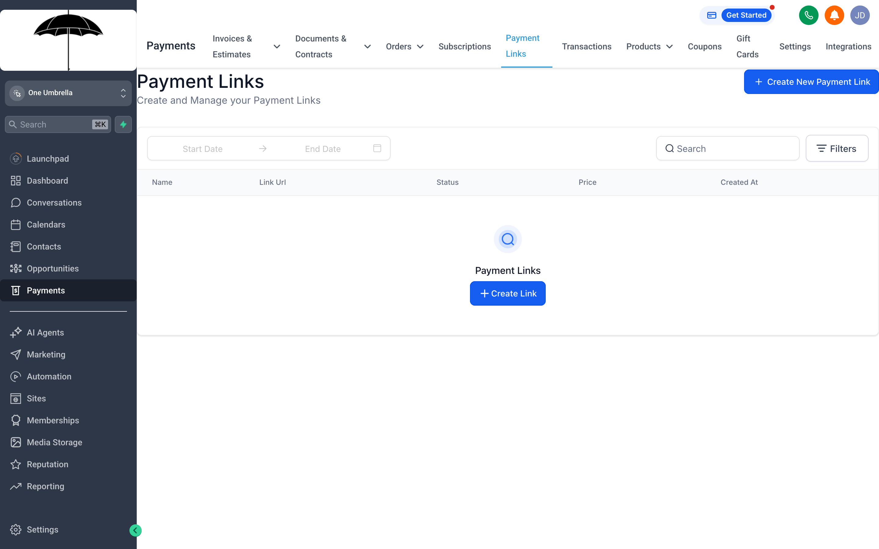
Task: Click the Memberships badge icon
Action: coord(16,421)
